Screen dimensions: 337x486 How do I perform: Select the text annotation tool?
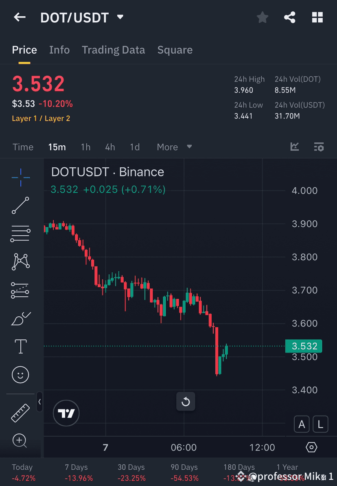20,346
